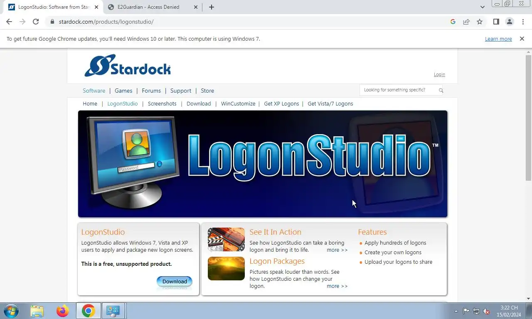Go to the Home sub-navigation link
Screen dimensions: 532x319
point(90,103)
